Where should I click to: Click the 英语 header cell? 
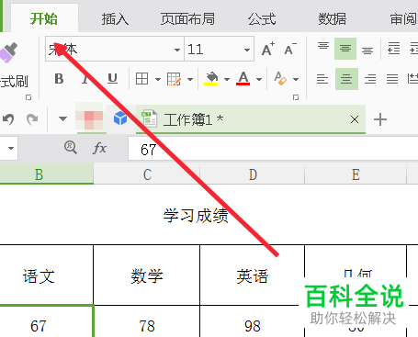(x=252, y=275)
